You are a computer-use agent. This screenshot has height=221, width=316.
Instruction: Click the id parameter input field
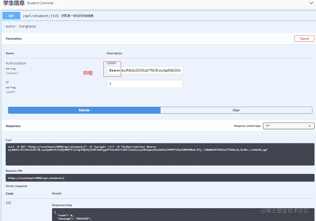click(145, 84)
